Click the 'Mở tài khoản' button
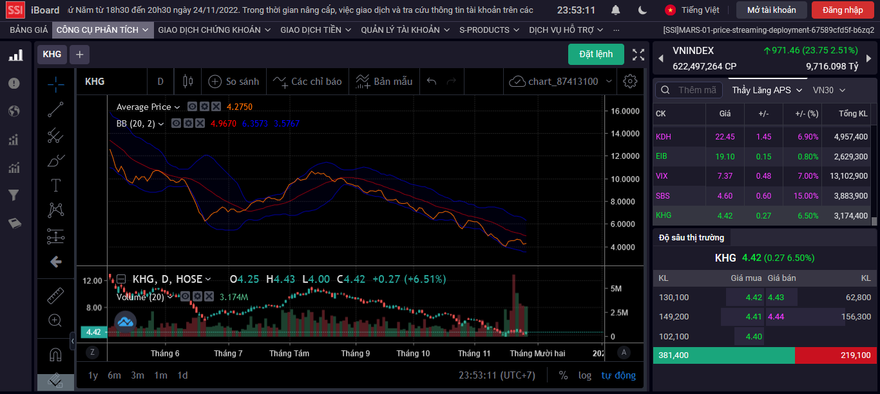This screenshot has width=880, height=394. [x=771, y=10]
